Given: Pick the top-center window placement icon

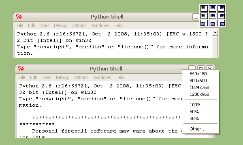Looking at the screenshot, I should pyautogui.click(x=213, y=8).
